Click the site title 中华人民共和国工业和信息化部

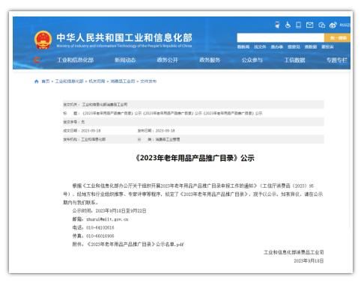click(124, 38)
